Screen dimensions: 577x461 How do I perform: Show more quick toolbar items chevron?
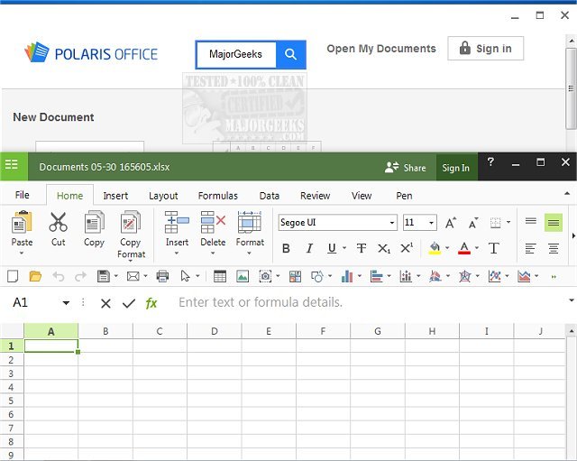[x=554, y=277]
